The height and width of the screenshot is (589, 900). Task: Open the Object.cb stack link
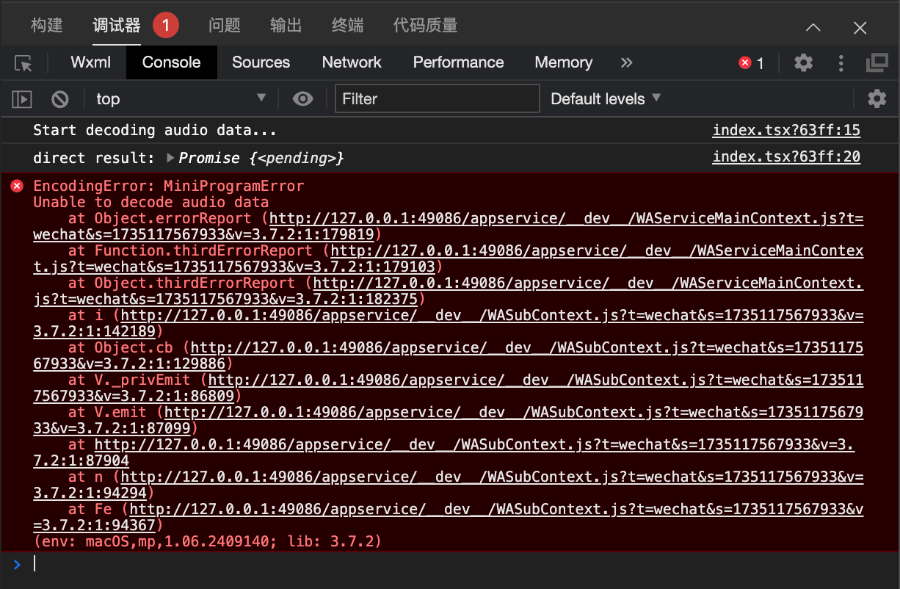[448, 355]
